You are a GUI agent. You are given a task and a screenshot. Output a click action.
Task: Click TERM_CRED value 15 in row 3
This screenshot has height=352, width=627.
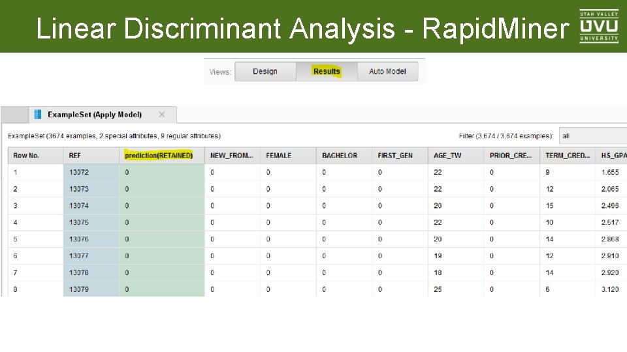[x=550, y=206]
